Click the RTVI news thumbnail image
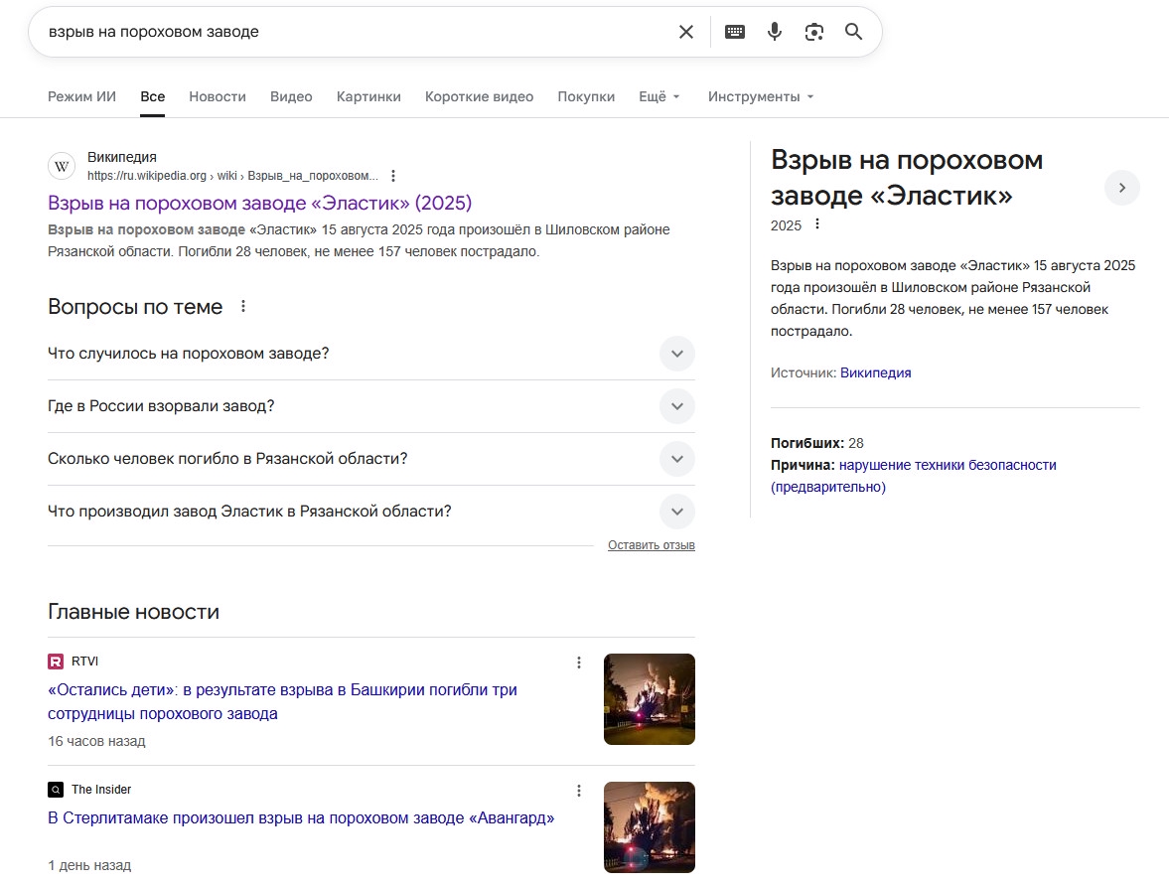This screenshot has width=1169, height=885. tap(650, 699)
